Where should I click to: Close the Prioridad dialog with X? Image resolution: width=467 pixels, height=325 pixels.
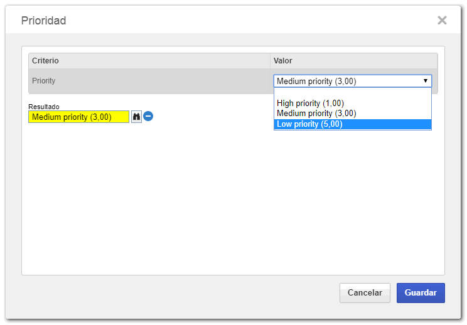(442, 20)
